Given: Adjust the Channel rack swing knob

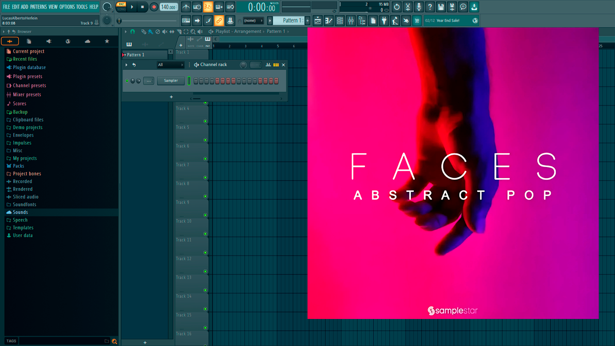Looking at the screenshot, I should pos(243,65).
